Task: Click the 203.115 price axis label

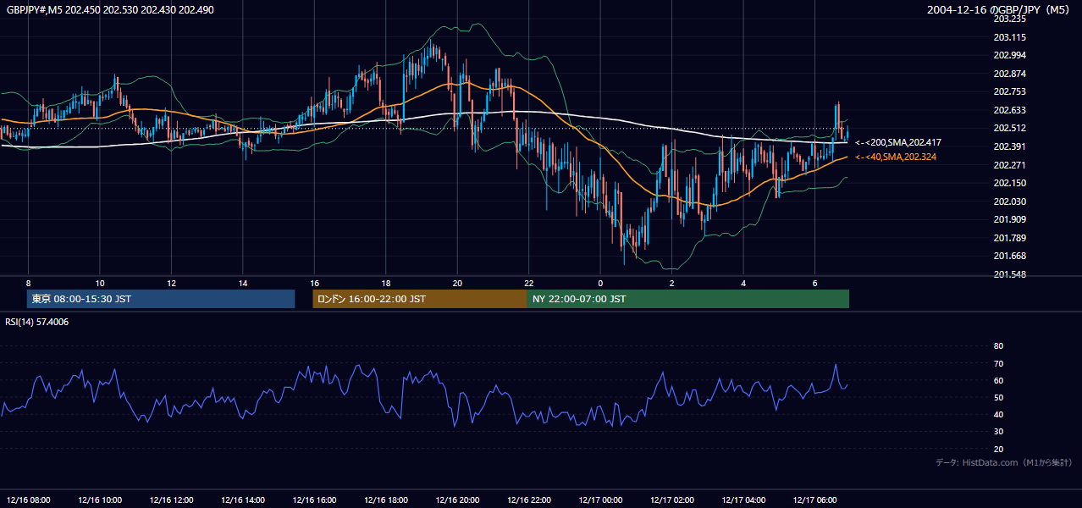Action: click(x=1009, y=37)
